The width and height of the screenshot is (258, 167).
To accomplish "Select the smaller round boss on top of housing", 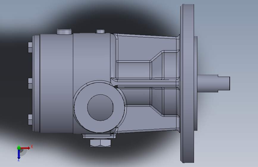I will tap(101, 31).
